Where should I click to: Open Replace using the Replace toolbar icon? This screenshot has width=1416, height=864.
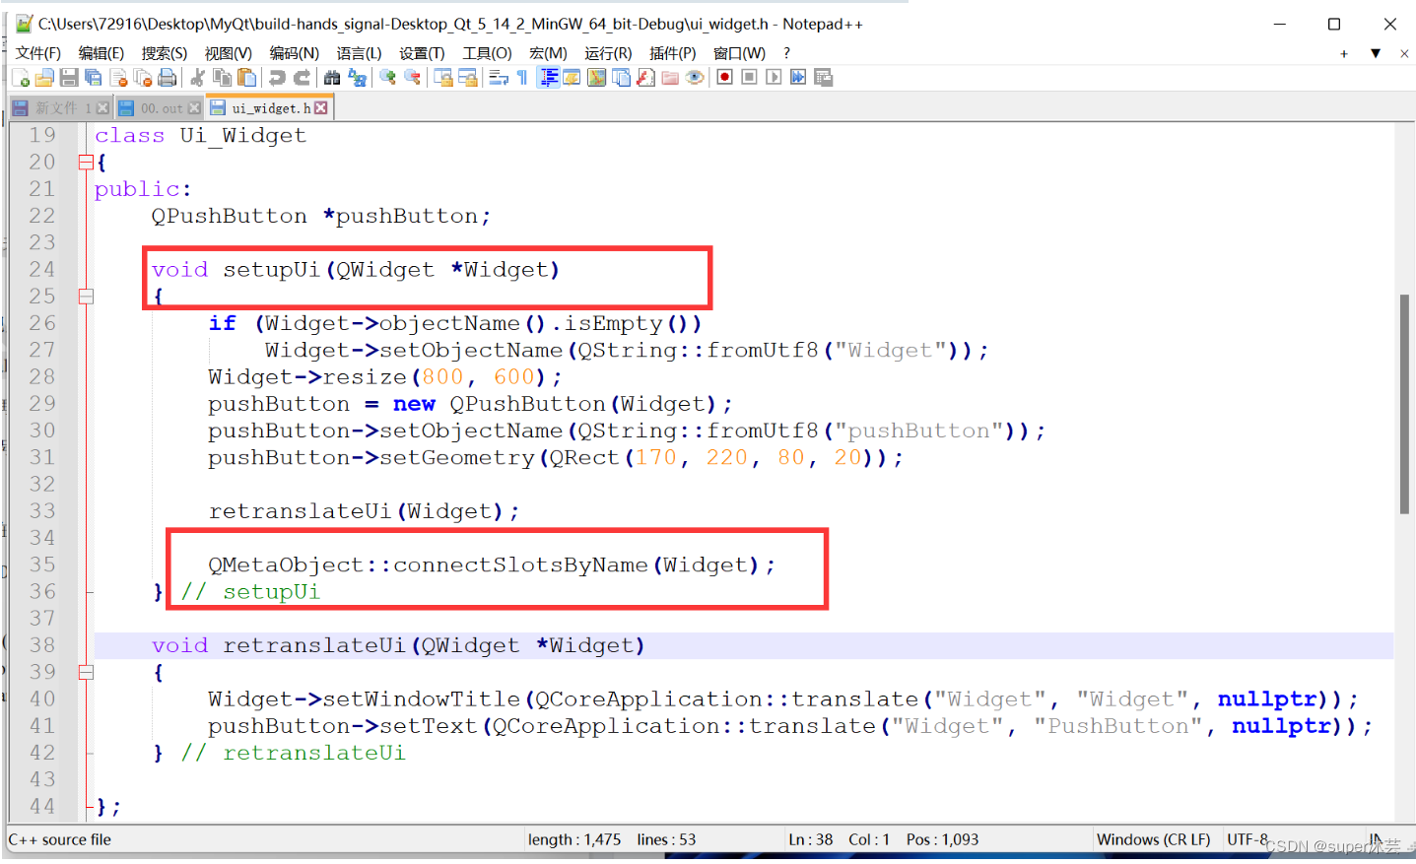pyautogui.click(x=357, y=78)
